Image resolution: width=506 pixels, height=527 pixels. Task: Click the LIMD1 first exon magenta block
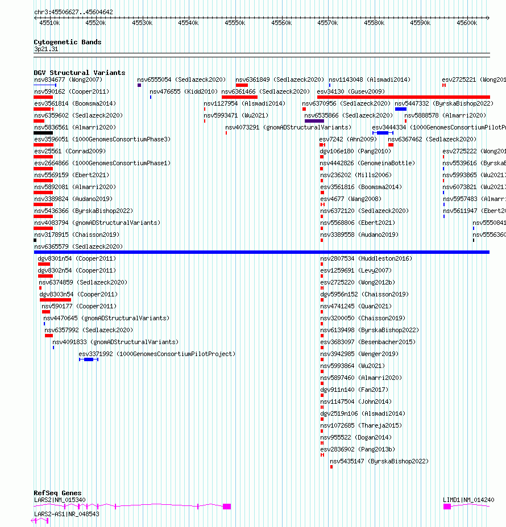[447, 507]
